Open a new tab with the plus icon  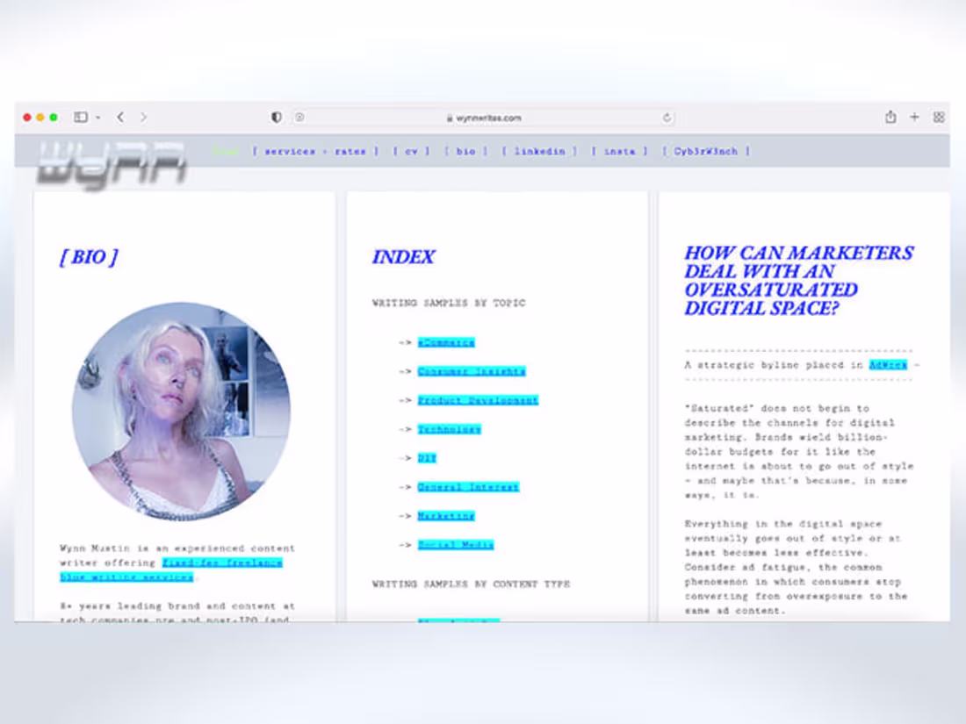coord(913,117)
